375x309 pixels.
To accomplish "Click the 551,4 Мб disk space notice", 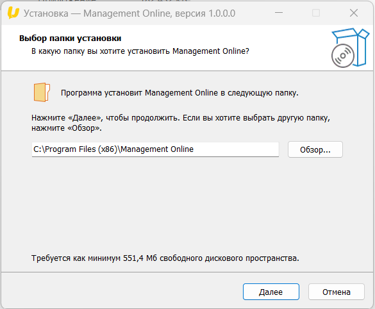I will (165, 258).
